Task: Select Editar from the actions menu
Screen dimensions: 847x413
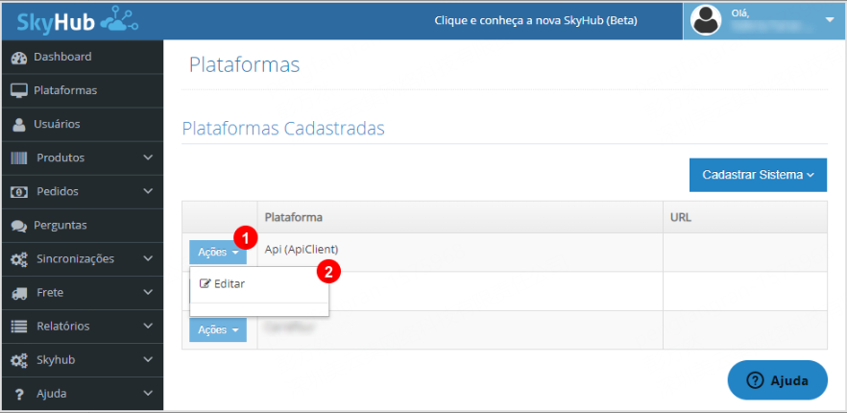Action: (259, 283)
